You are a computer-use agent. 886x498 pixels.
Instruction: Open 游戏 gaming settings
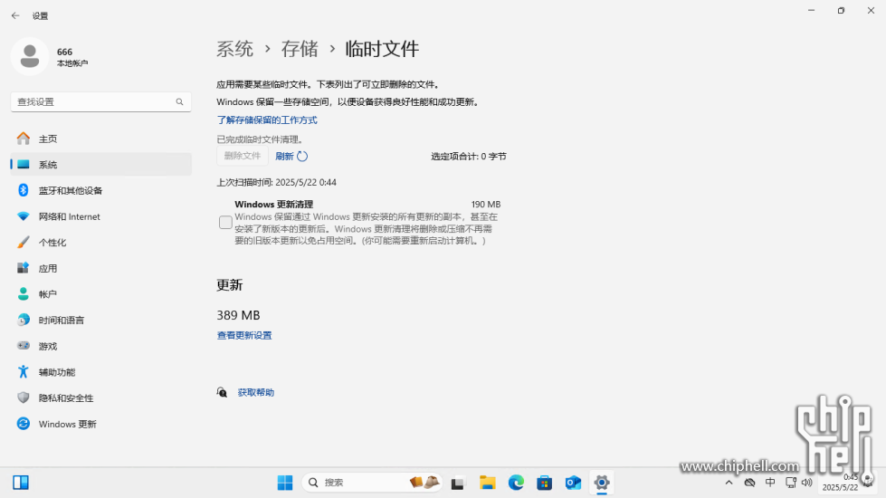pyautogui.click(x=101, y=347)
